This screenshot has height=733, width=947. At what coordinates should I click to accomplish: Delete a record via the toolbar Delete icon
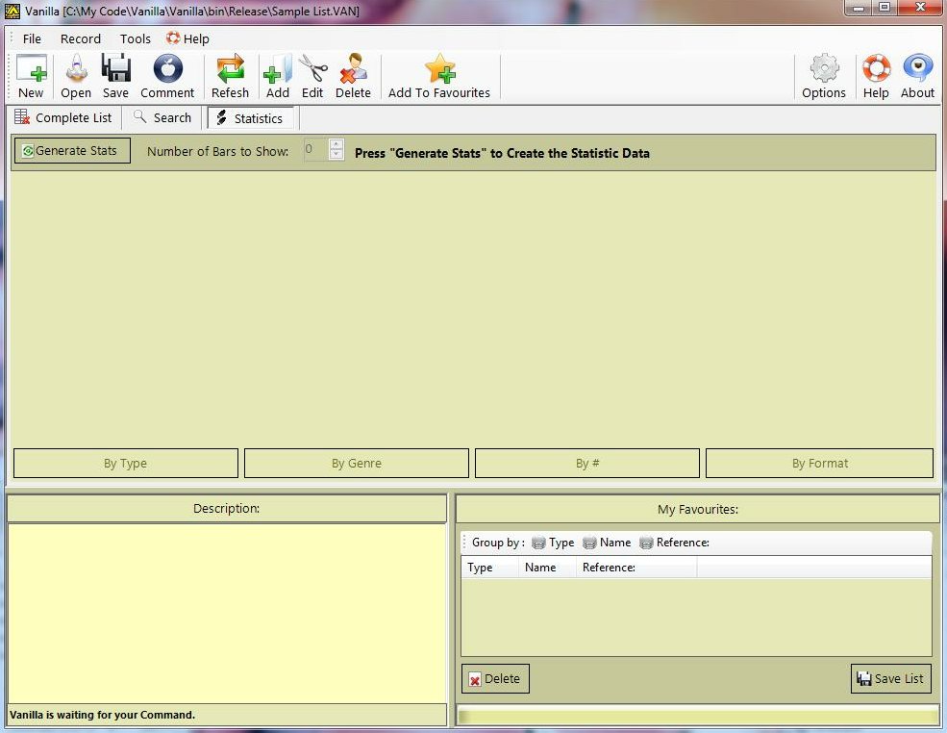pos(353,70)
